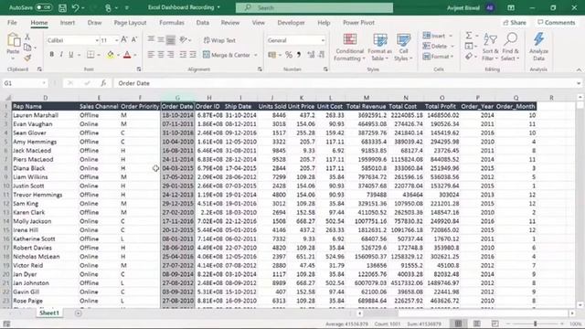Toggle Middle Align vertical alignment
The width and height of the screenshot is (585, 329).
(161, 39)
